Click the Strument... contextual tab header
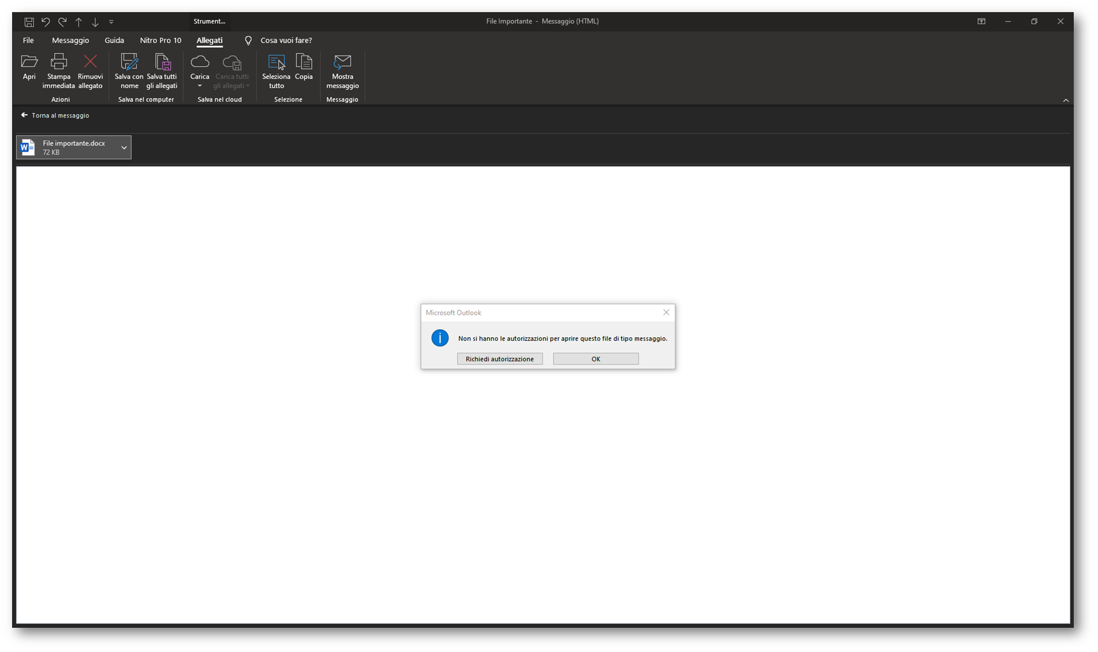 point(209,21)
